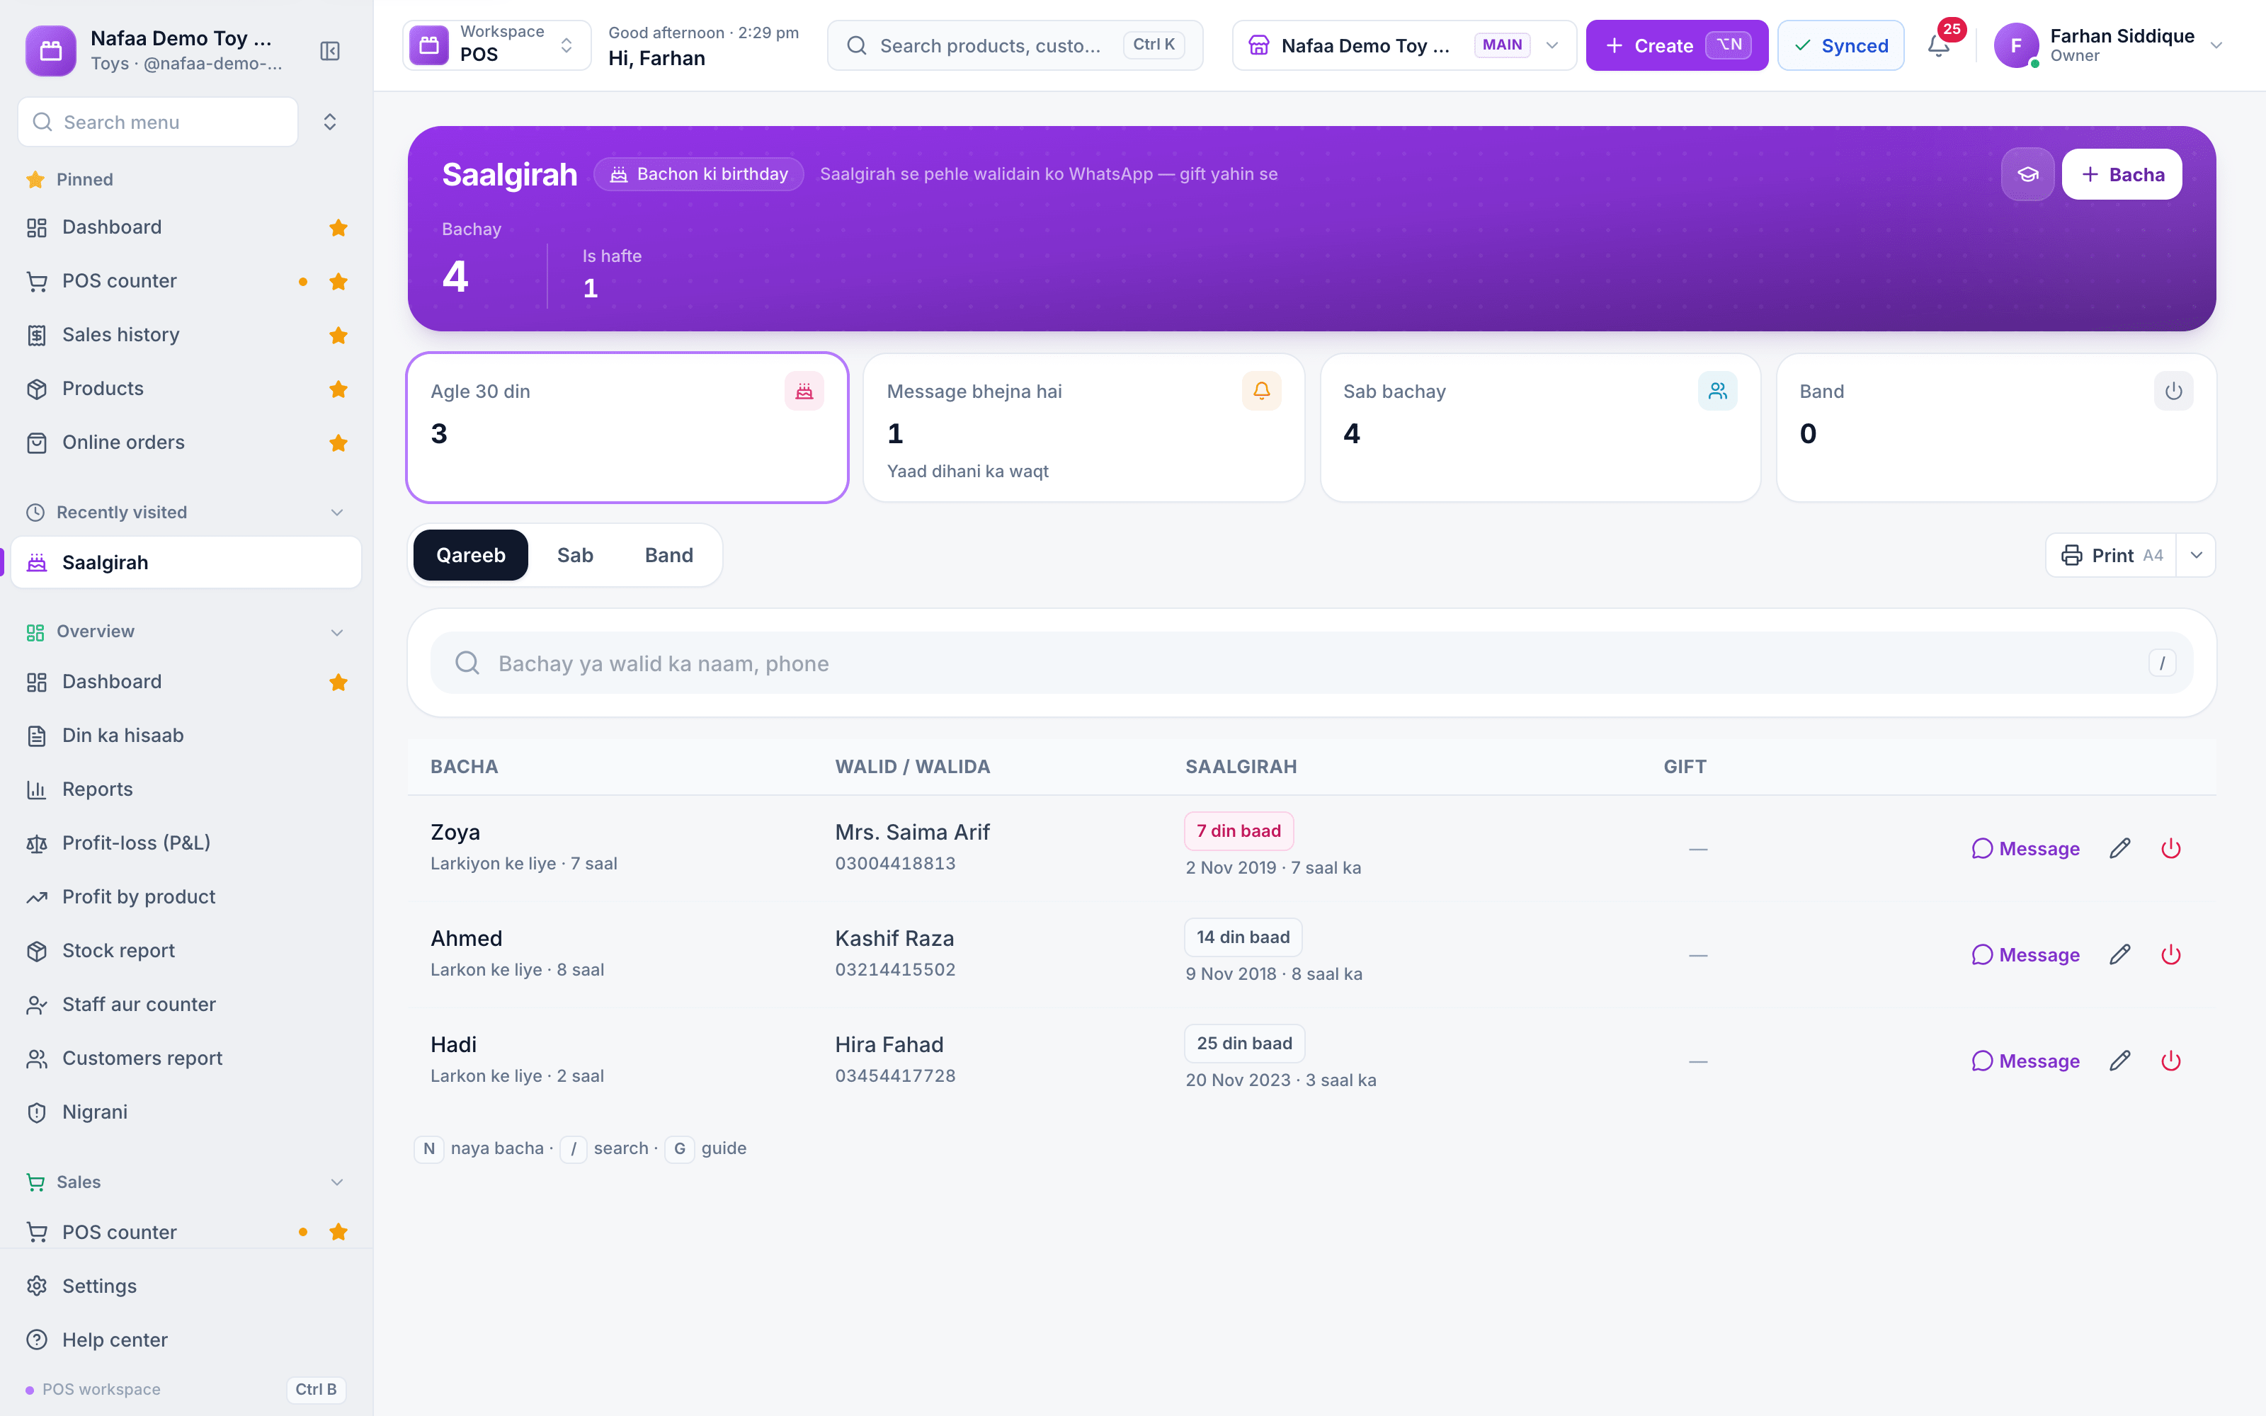Open the Print options dropdown arrow

click(2196, 555)
